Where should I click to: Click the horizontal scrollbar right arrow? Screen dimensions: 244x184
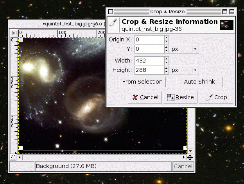[x=184, y=157]
